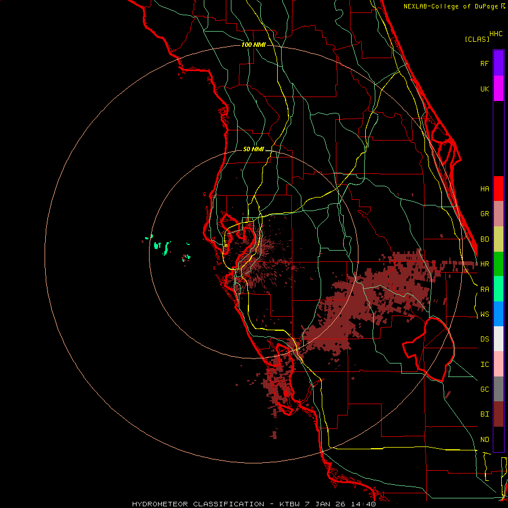
Task: Click the RF legend label
Action: tap(484, 63)
